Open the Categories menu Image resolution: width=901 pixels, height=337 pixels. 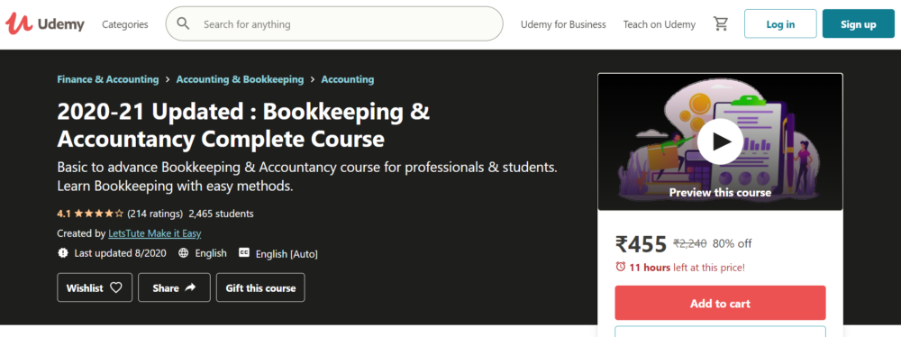click(x=124, y=24)
